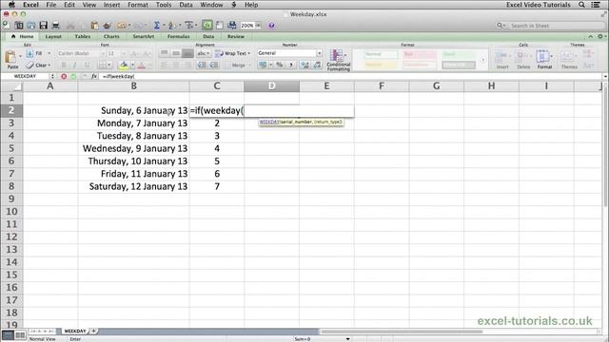Expand the cell styles gallery arrow
Screen dimensions: 609x342
point(482,60)
